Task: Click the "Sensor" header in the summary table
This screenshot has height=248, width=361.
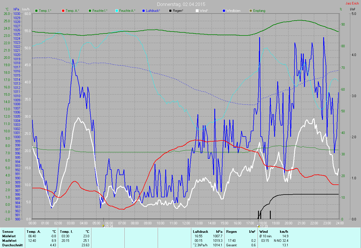Action: pyautogui.click(x=8, y=232)
